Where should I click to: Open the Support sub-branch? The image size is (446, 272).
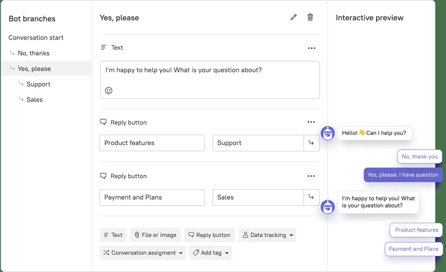pos(38,84)
